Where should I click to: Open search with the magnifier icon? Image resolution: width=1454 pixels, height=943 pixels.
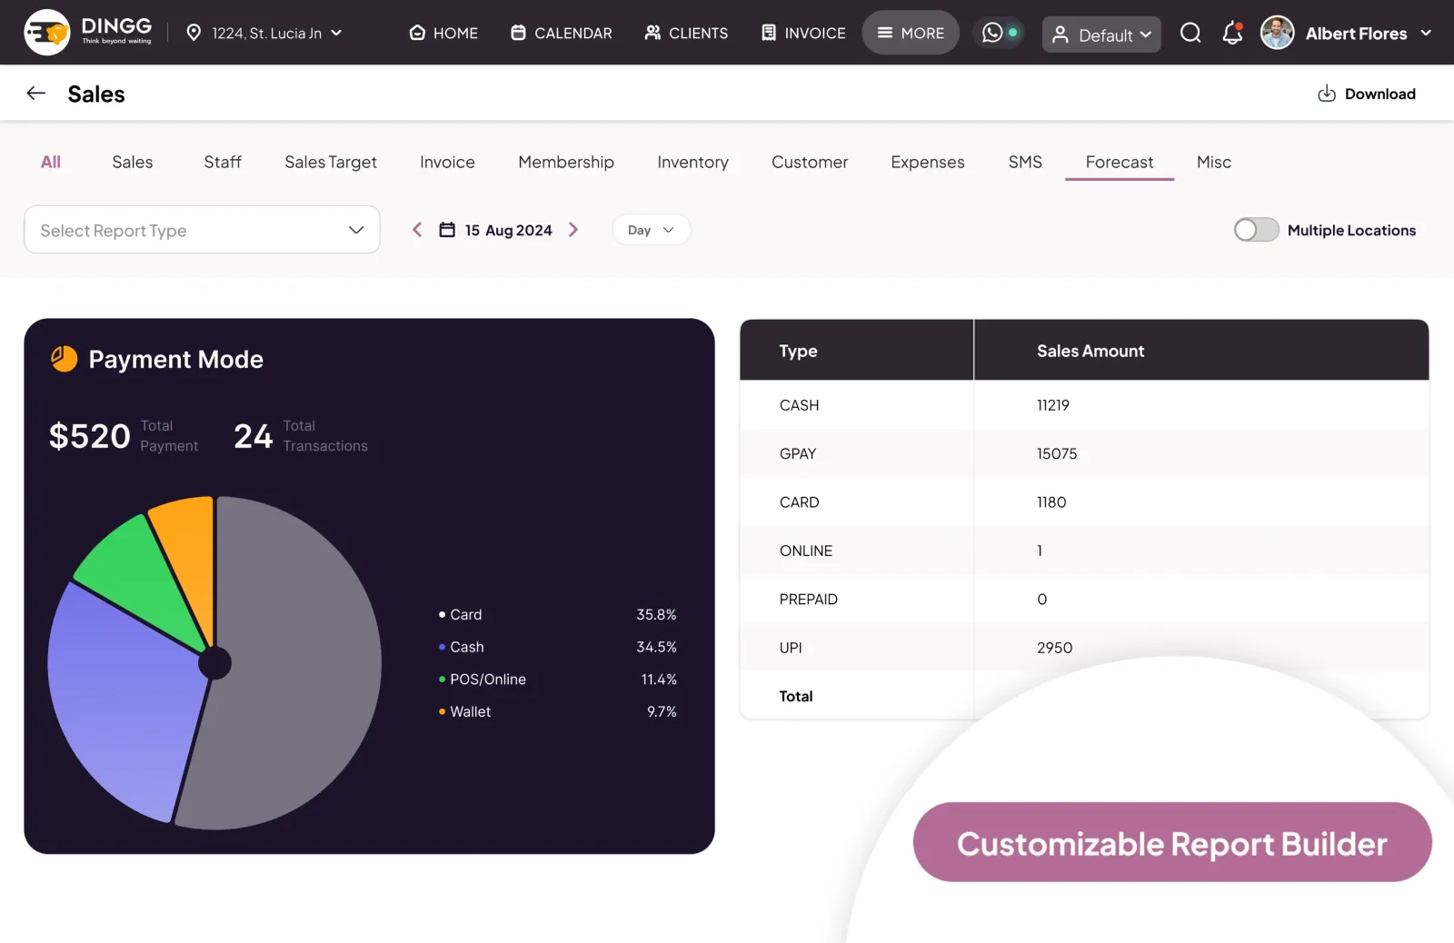click(1190, 34)
